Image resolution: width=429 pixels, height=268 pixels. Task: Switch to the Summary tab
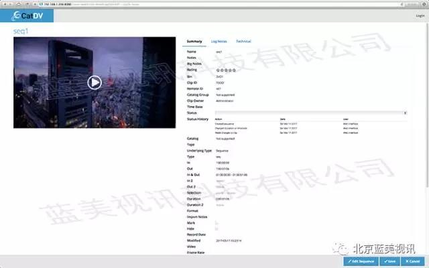click(x=194, y=42)
